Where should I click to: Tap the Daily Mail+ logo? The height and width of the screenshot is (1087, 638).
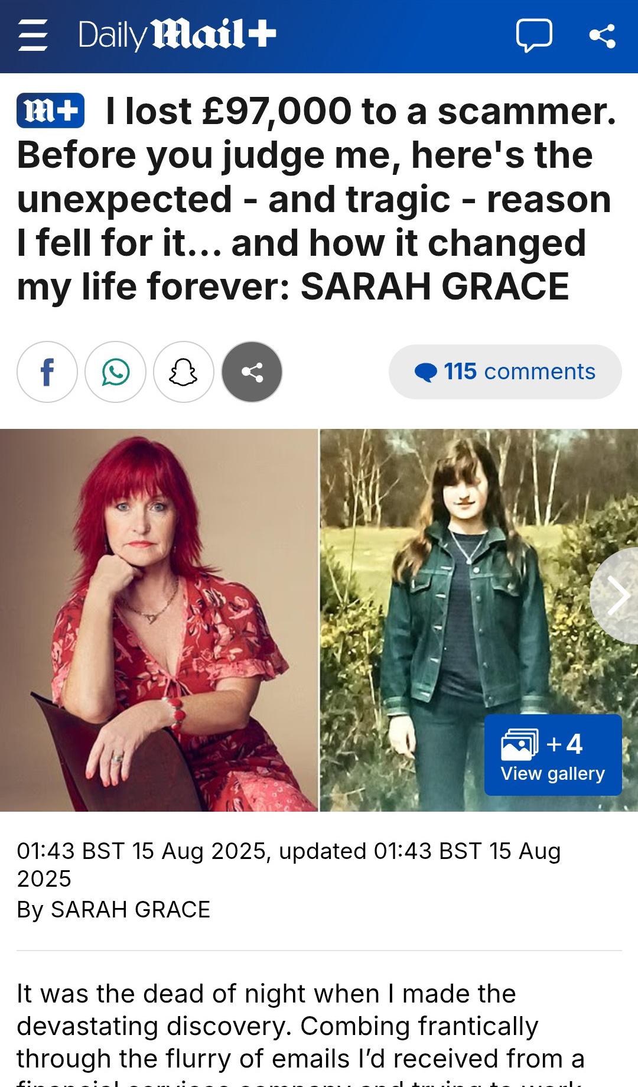coord(177,34)
